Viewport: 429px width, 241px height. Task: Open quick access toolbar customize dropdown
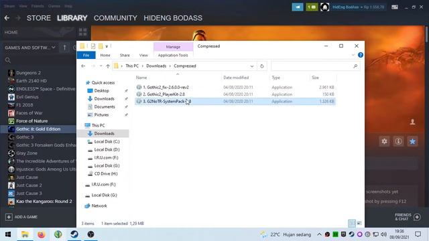(107, 46)
